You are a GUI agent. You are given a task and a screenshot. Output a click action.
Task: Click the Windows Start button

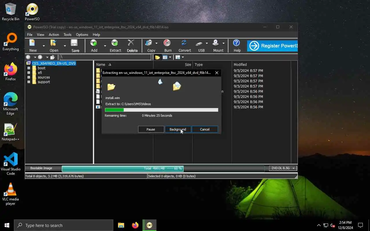pyautogui.click(x=7, y=225)
